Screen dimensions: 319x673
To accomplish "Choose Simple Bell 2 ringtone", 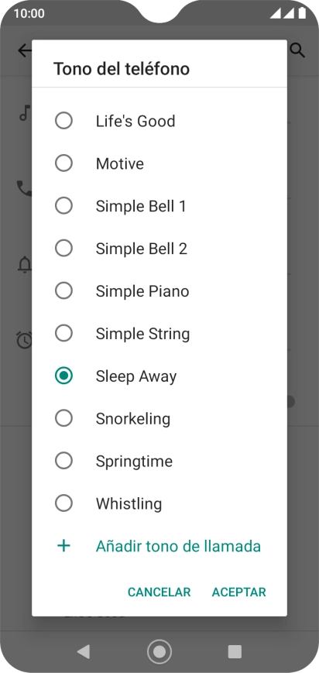I will 63,249.
